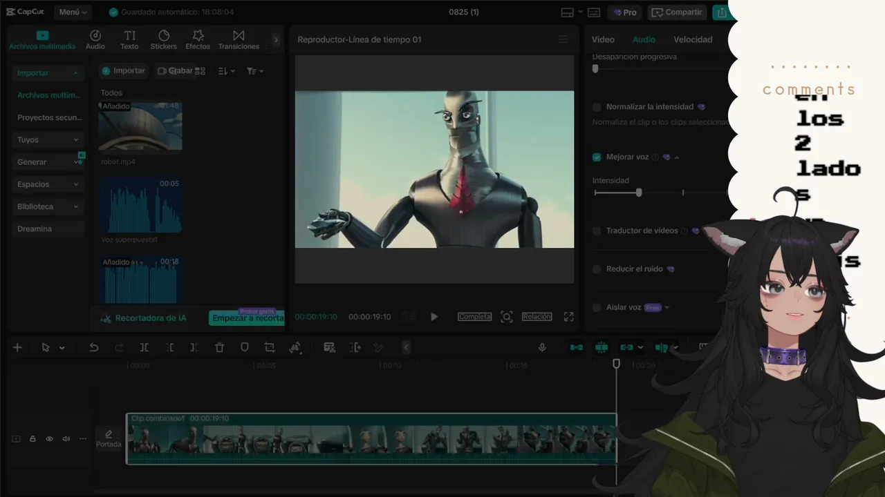Split the clip at the playhead
Screen dimensions: 885x497
click(144, 348)
